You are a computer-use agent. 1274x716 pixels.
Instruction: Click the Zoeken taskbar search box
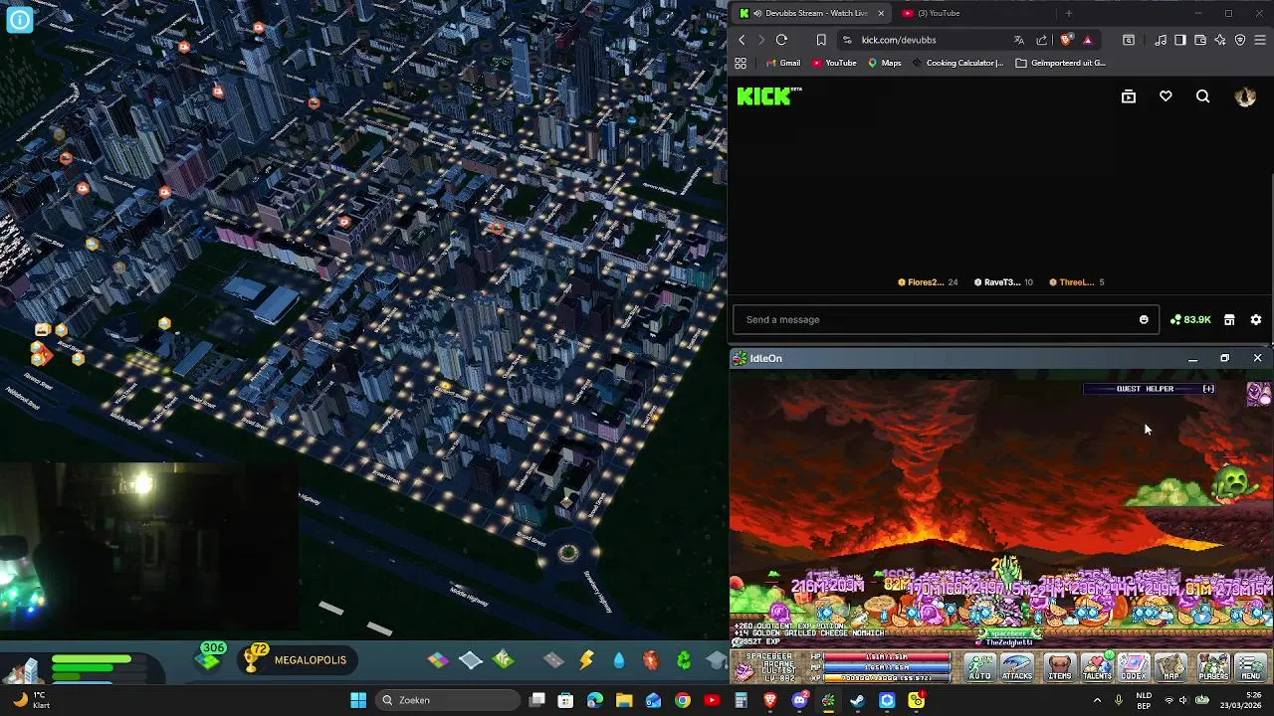pos(447,700)
